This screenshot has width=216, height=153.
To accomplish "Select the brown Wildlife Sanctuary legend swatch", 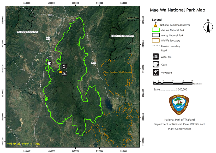I will [155, 41].
